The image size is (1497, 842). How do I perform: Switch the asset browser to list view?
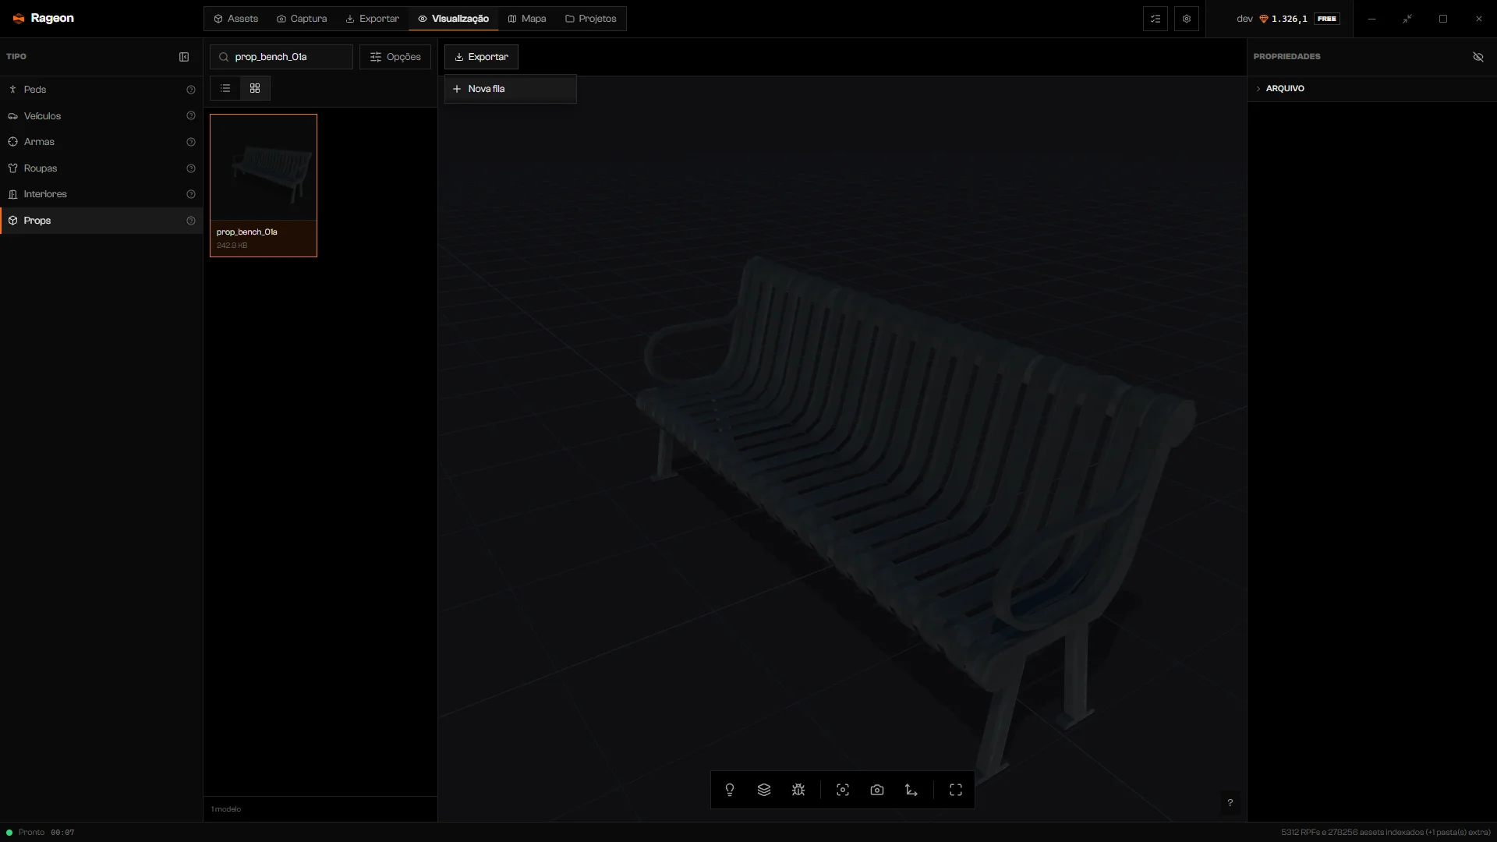click(225, 88)
